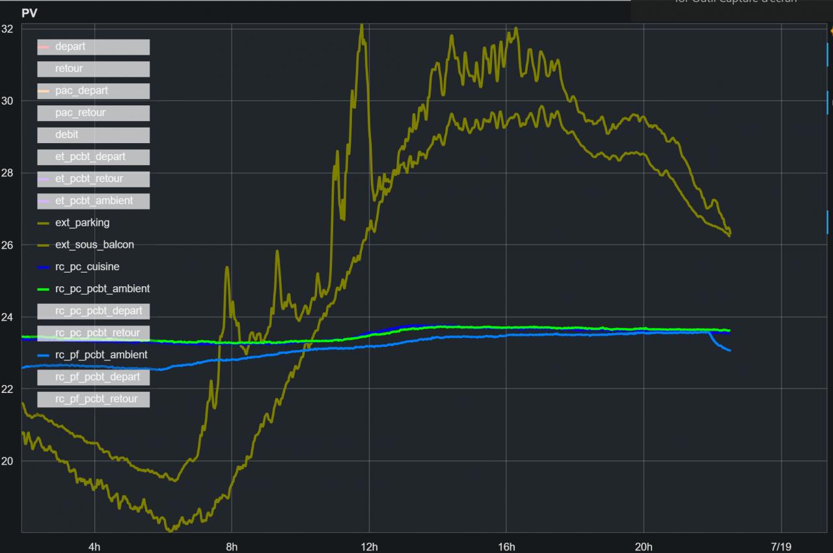Enable the et_pcbt_ambient trace
This screenshot has height=553, width=833.
pos(93,201)
